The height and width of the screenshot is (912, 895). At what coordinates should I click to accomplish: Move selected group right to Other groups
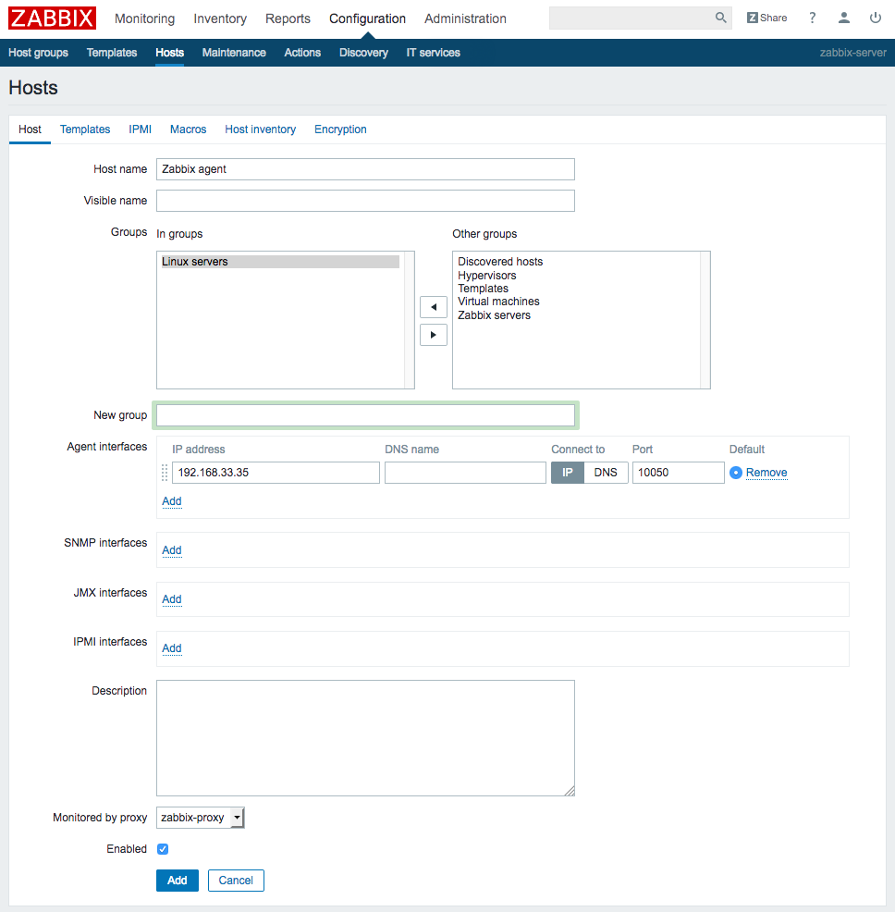(434, 335)
